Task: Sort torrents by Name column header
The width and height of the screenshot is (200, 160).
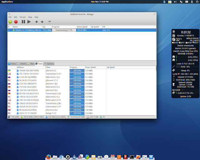Action: pos(27,27)
